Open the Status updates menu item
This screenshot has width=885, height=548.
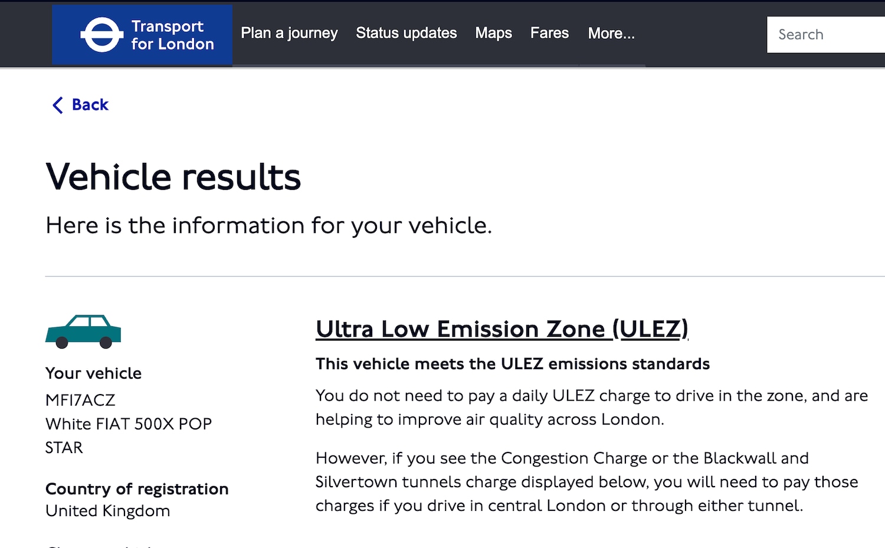click(407, 33)
